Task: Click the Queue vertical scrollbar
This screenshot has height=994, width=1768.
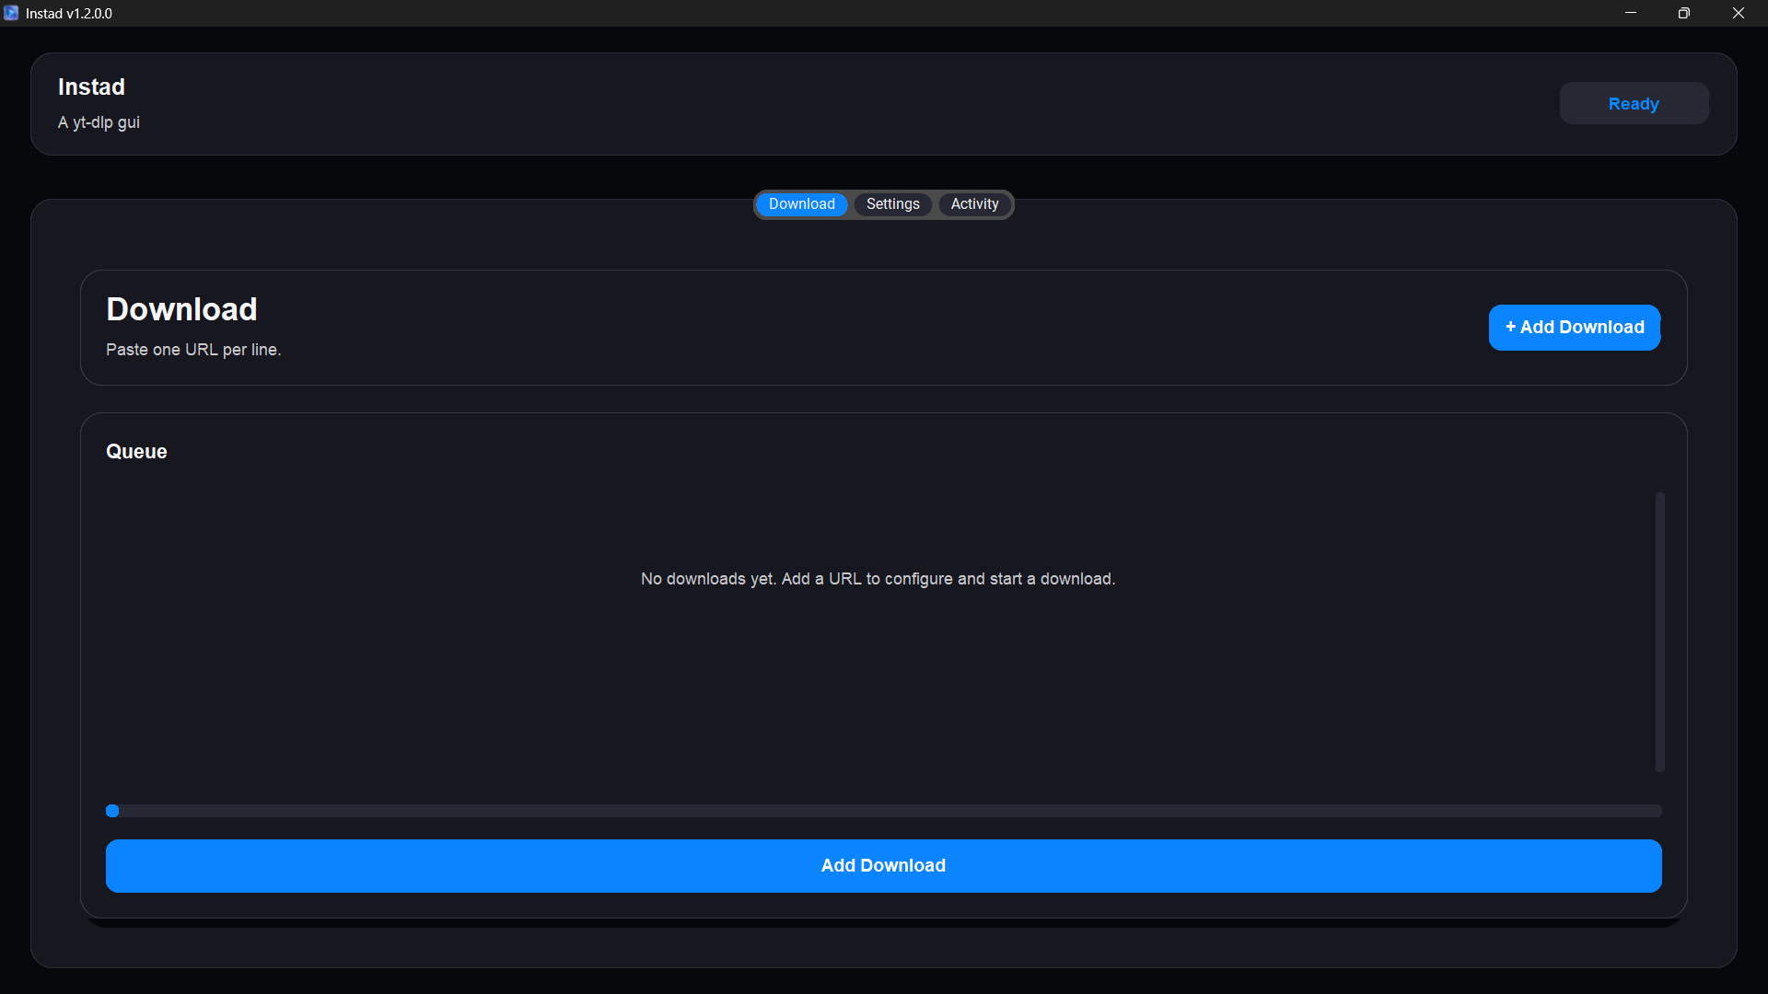Action: click(x=1660, y=632)
